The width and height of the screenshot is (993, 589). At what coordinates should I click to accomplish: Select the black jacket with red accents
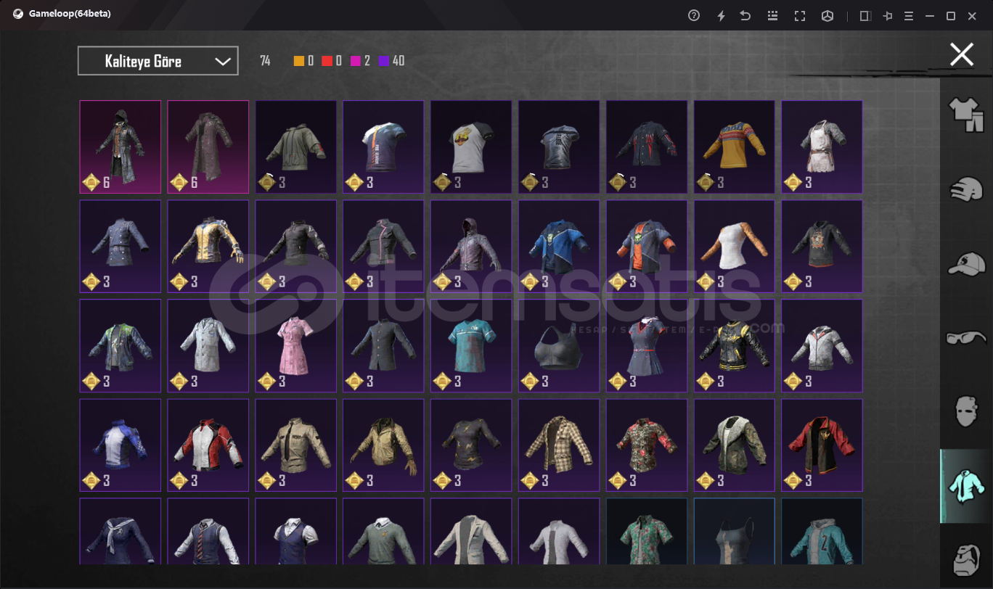pyautogui.click(x=647, y=147)
